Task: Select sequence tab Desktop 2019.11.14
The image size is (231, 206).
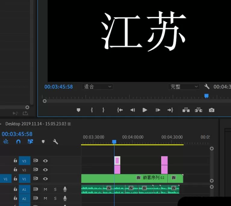Action: pos(36,124)
